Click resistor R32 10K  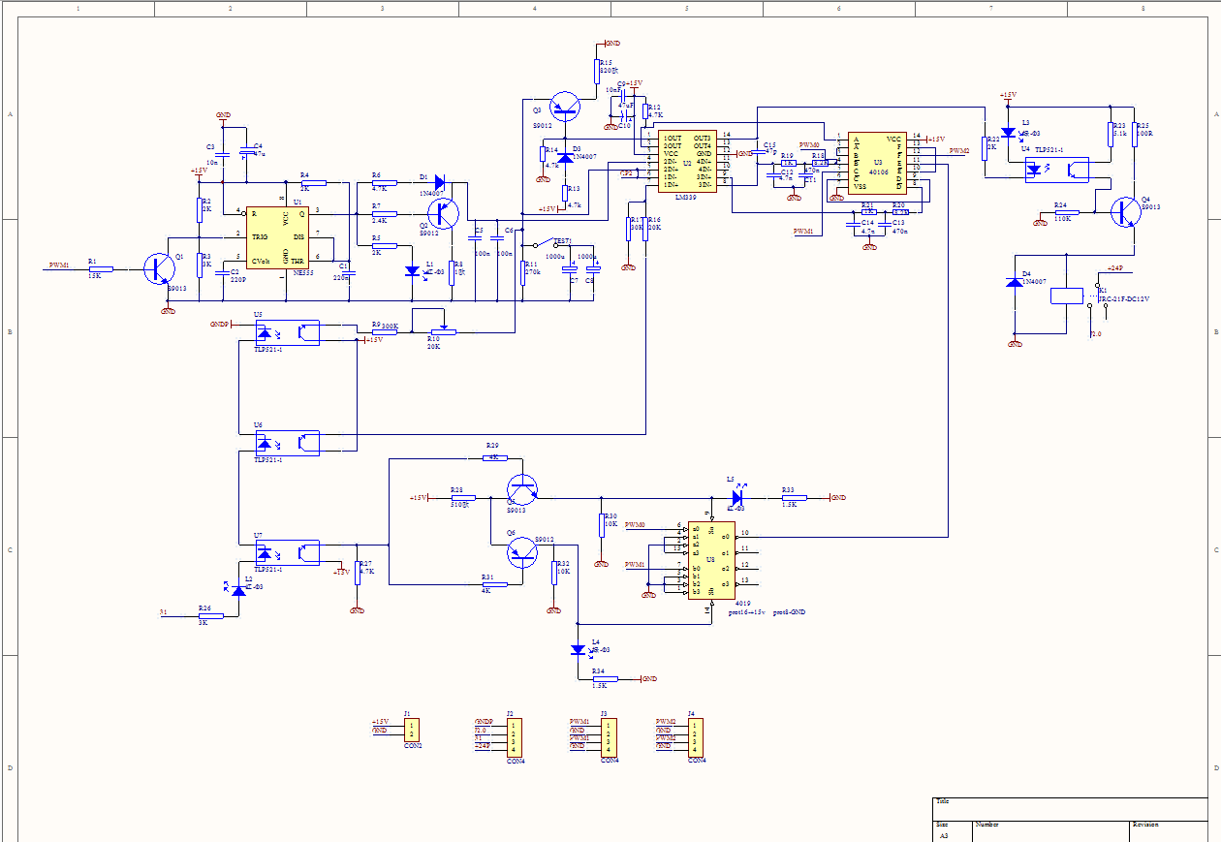click(x=554, y=571)
